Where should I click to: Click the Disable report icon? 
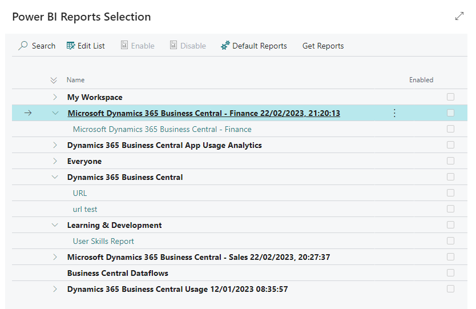pos(174,45)
